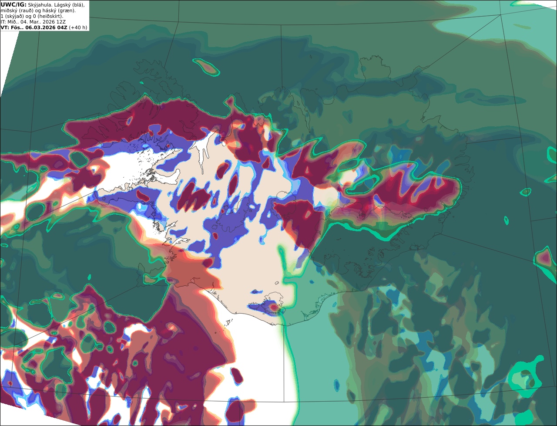Click the bold "UWC/IG:" title label
Image resolution: width=557 pixels, height=426 pixels.
click(13, 4)
